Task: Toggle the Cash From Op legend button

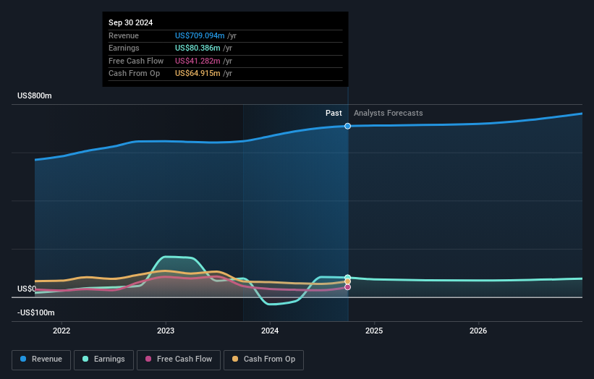Action: coord(263,359)
